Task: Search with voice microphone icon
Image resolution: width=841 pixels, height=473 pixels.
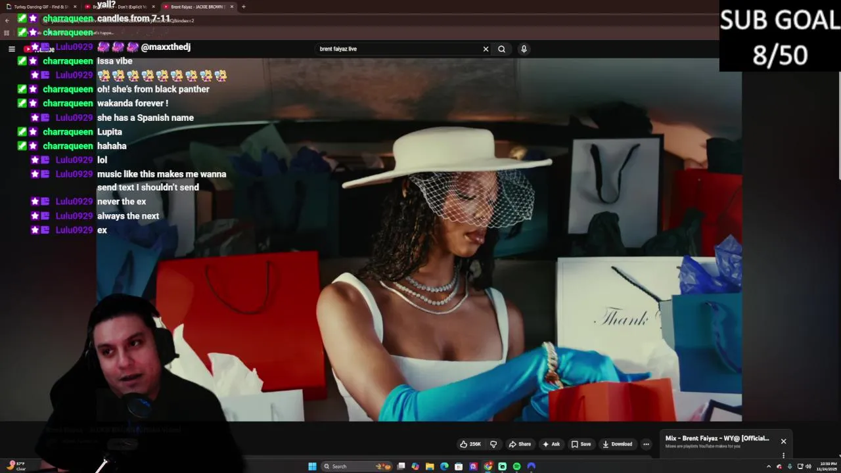Action: click(524, 49)
